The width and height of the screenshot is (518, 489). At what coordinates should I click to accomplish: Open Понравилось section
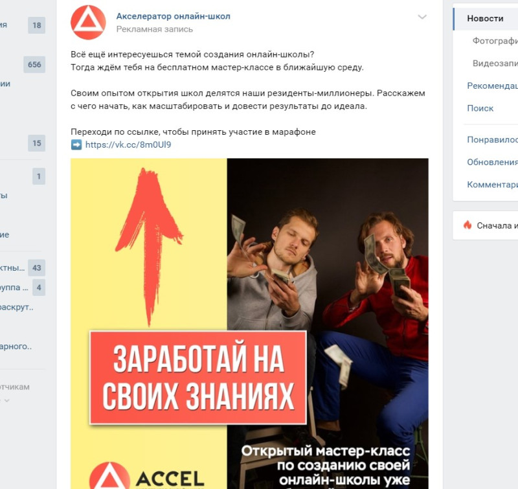(x=492, y=140)
